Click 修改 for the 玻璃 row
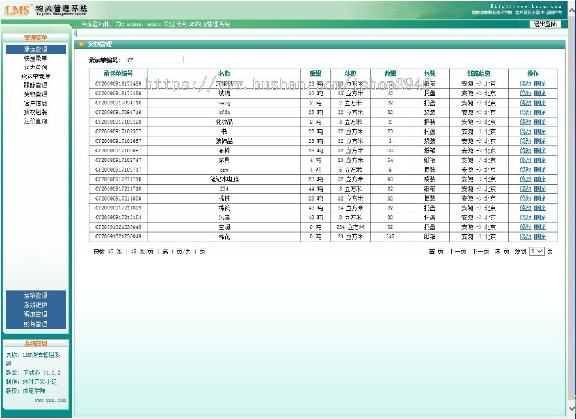 [525, 94]
